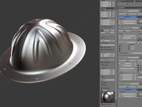Image resolution: width=142 pixels, height=107 pixels.
Task: Click the Auxiliary Target object field
Action: coord(137,53)
